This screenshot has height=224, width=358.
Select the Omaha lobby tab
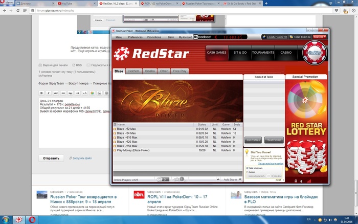point(149,71)
